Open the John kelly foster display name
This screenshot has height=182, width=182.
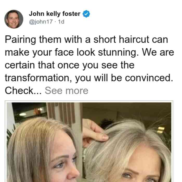click(55, 14)
